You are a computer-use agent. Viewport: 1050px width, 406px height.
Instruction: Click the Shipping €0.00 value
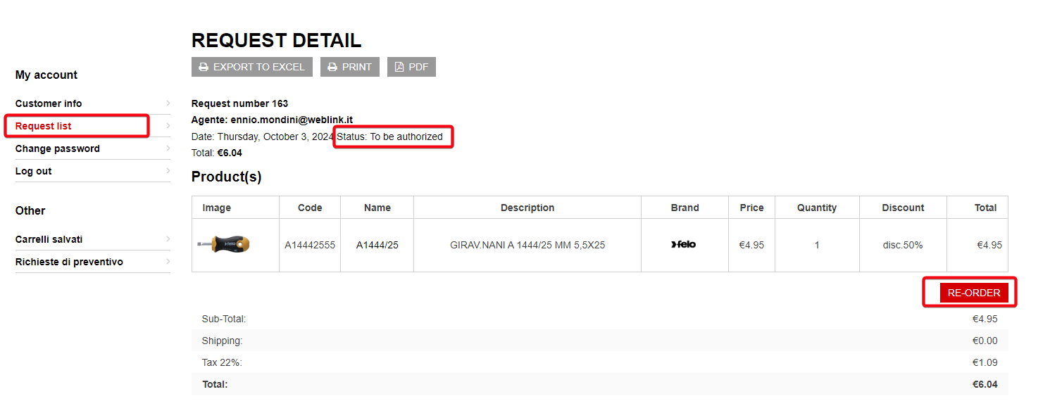pos(985,341)
